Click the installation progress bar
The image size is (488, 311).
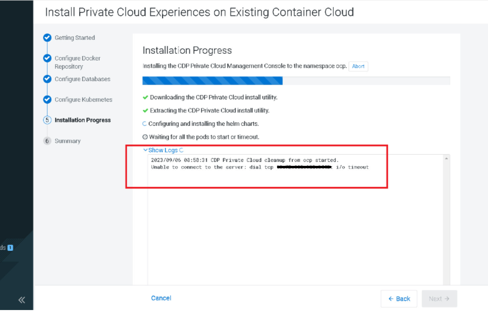pyautogui.click(x=296, y=80)
